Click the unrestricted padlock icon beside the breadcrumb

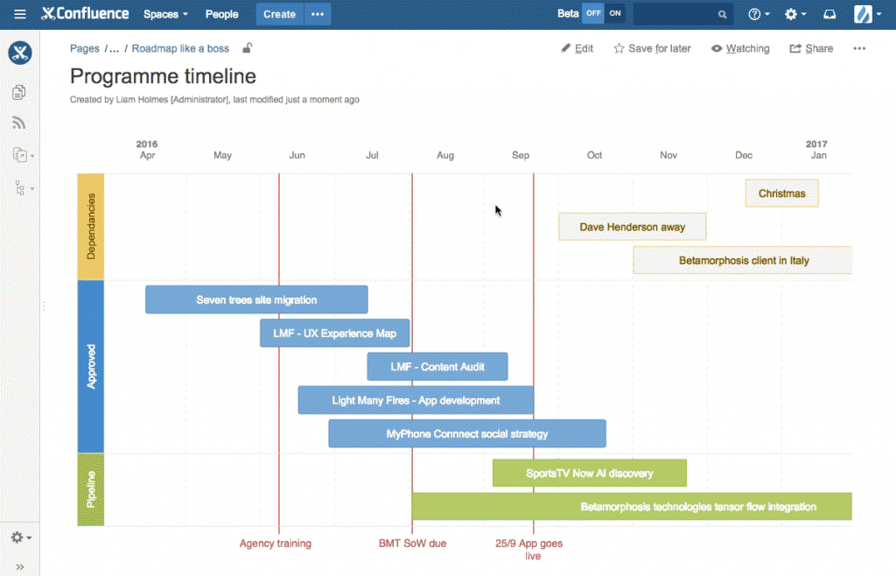247,48
